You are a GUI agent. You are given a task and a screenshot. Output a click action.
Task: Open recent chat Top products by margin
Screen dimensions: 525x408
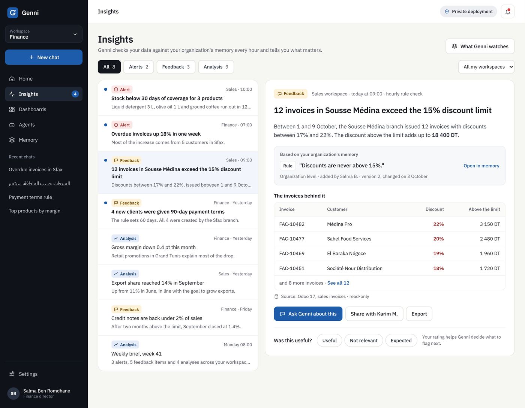click(x=34, y=211)
